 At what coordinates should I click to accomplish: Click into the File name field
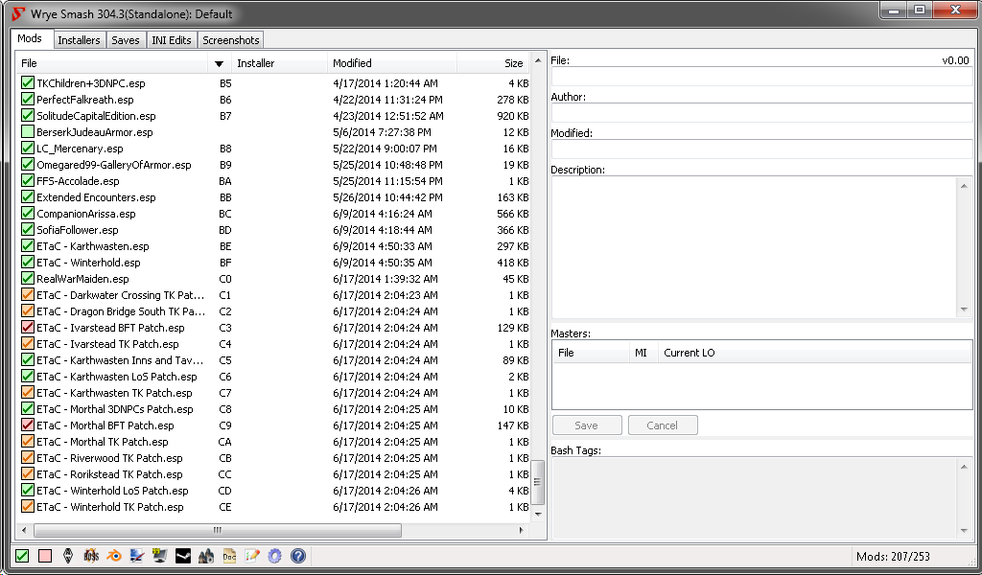pyautogui.click(x=762, y=77)
